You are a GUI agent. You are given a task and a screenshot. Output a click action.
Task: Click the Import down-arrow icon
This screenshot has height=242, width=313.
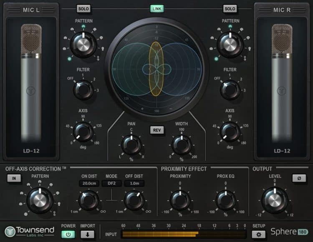88,234
